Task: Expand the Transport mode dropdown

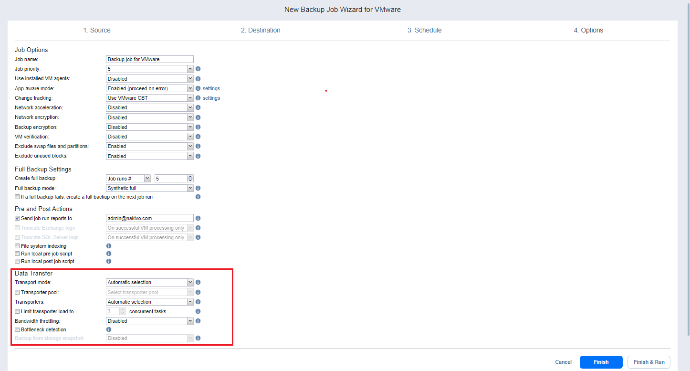Action: click(x=149, y=282)
